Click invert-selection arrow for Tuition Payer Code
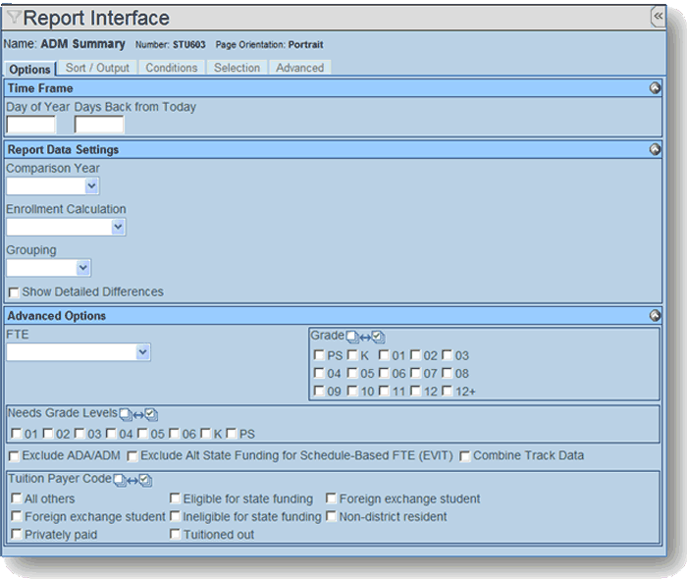The image size is (687, 579). tap(132, 481)
